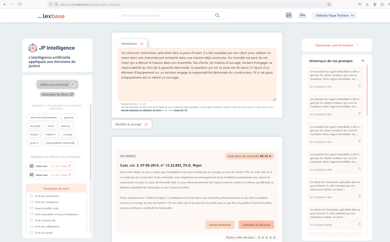Viewport: 390px width, 242px height.
Task: Select the 'ouvrage' keyword chip
Action: pyautogui.click(x=67, y=134)
